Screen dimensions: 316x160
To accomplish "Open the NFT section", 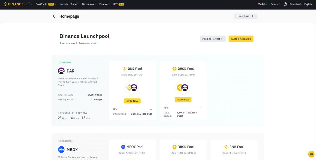I will pyautogui.click(x=115, y=4).
